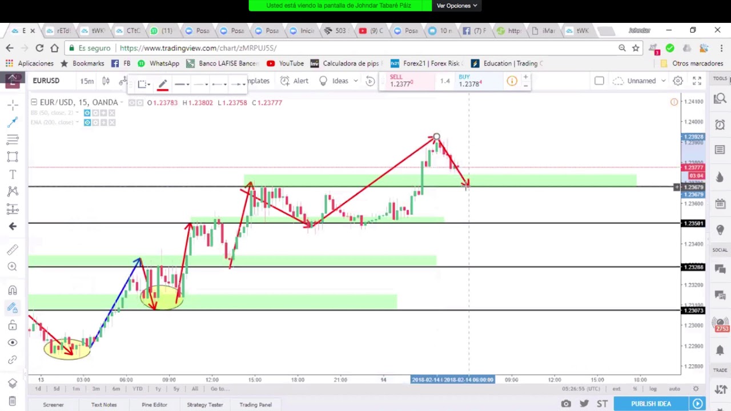The height and width of the screenshot is (411, 731).
Task: Open the orange order info icon
Action: pyautogui.click(x=512, y=81)
